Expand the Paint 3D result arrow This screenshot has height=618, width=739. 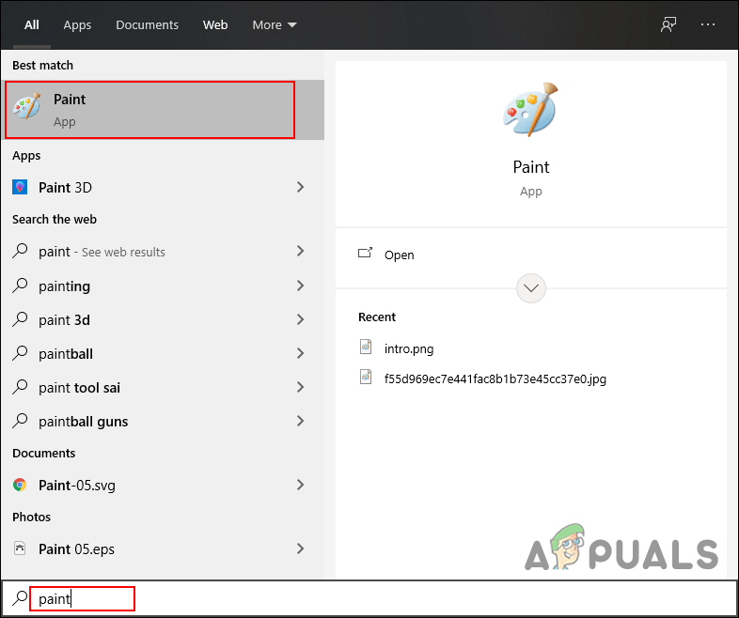click(x=300, y=187)
